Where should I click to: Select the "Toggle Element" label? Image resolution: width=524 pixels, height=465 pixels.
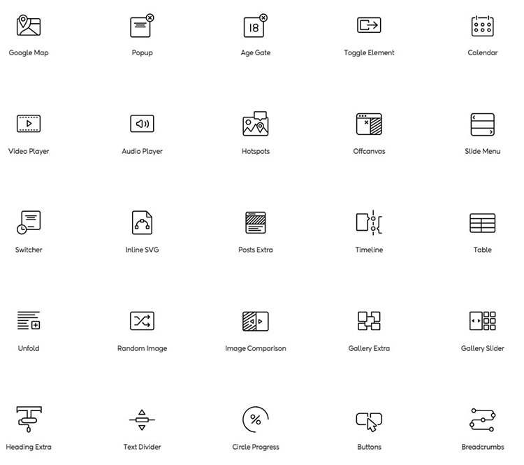(x=369, y=52)
